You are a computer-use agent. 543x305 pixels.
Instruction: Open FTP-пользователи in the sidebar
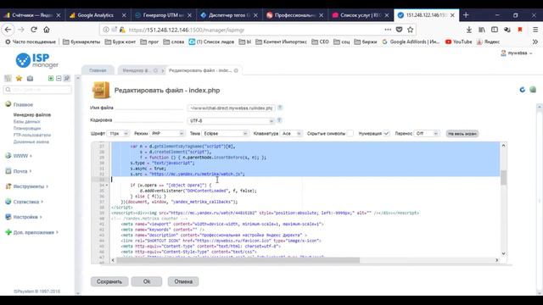pos(32,136)
